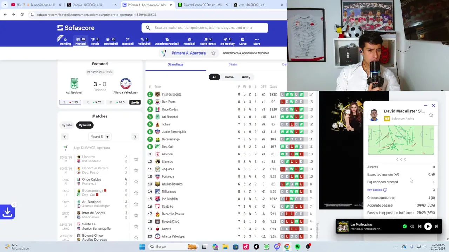
Task: Click the Sofascore search field
Action: 205,28
